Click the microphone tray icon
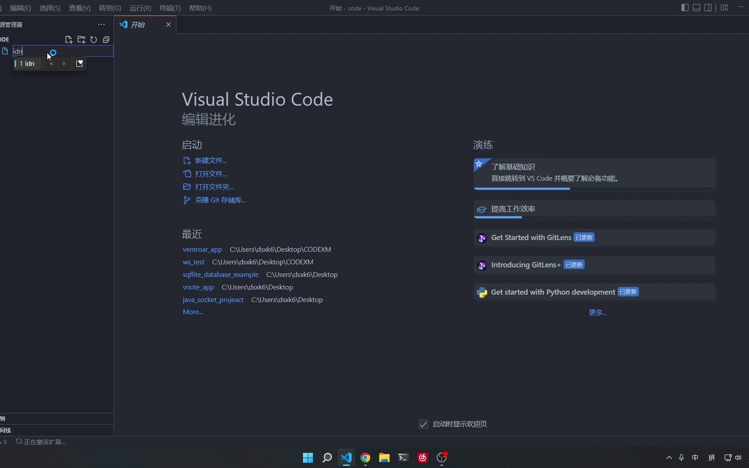 pyautogui.click(x=681, y=458)
